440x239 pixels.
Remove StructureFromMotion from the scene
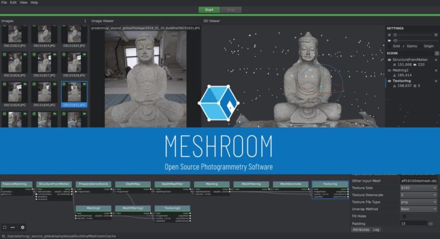[436, 60]
